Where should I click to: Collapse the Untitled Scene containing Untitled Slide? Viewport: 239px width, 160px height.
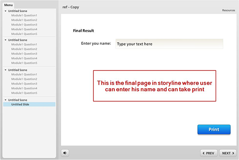tap(6, 100)
